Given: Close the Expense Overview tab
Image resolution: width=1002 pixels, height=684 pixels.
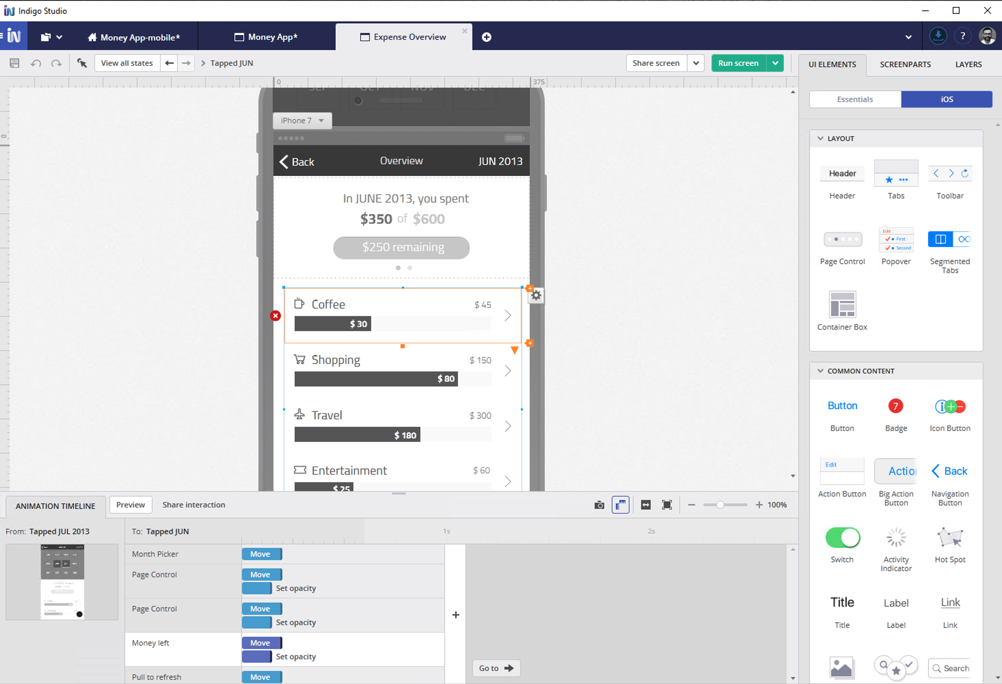Looking at the screenshot, I should (464, 31).
